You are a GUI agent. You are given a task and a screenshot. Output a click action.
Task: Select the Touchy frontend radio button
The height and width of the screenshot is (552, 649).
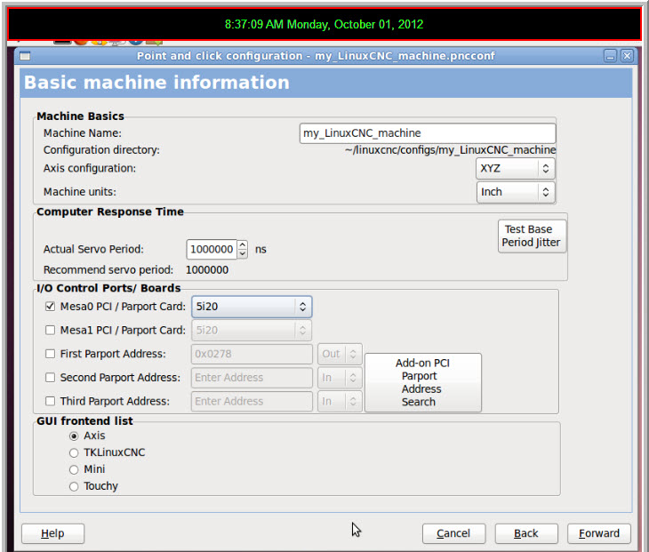(x=74, y=486)
